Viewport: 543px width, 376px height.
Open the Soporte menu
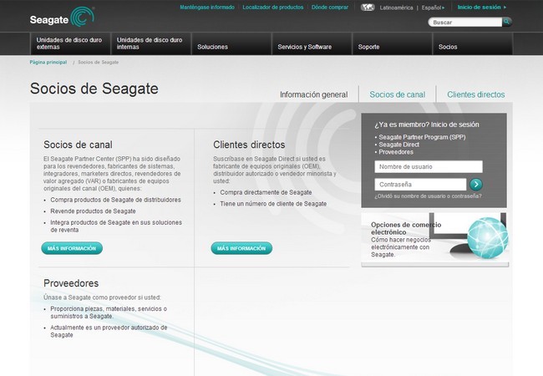[392, 43]
